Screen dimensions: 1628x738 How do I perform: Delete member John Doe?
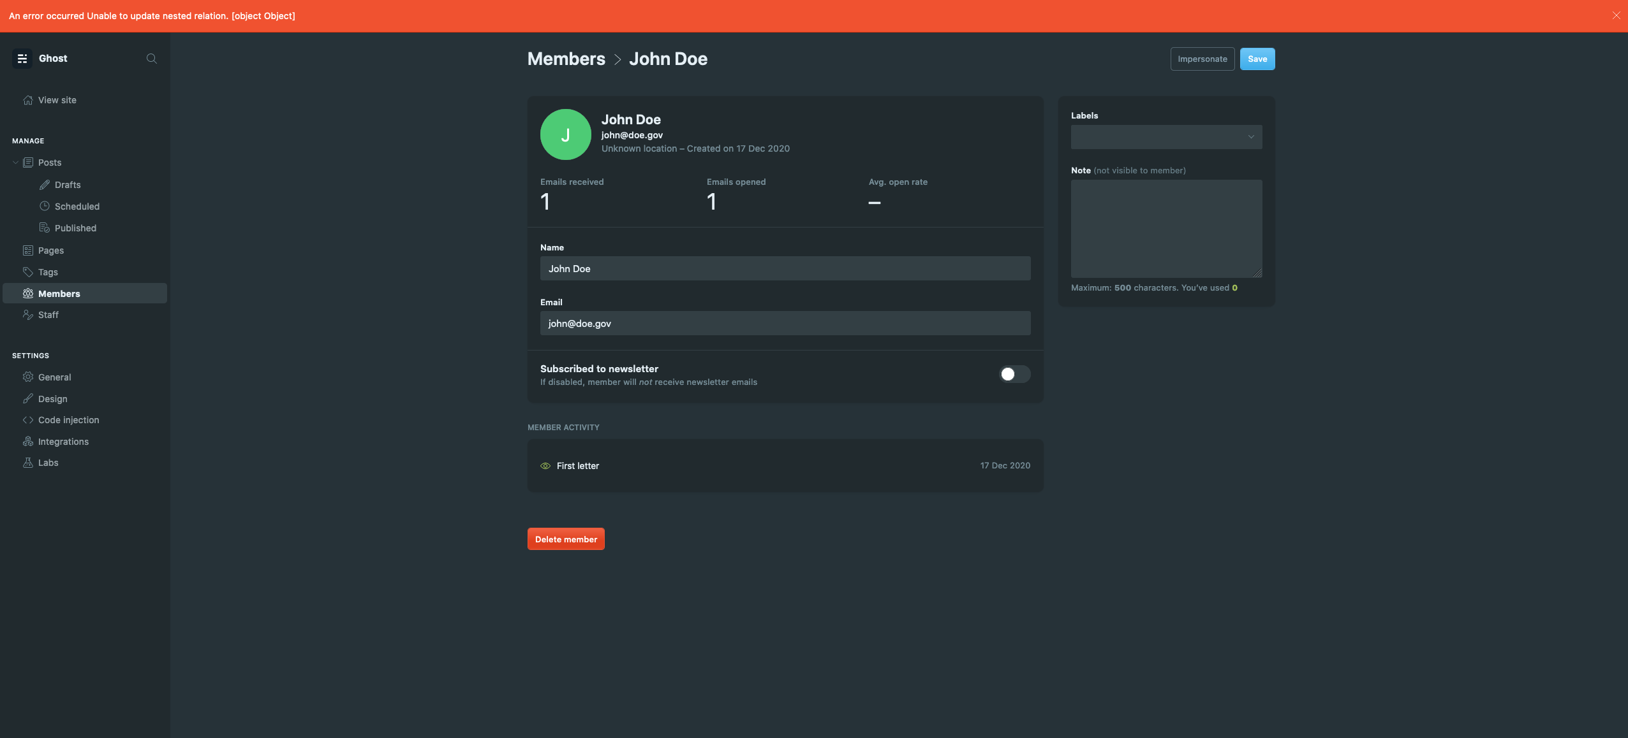pos(565,539)
